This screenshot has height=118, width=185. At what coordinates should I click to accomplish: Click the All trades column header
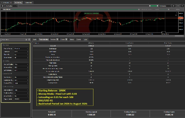(x=91, y=43)
